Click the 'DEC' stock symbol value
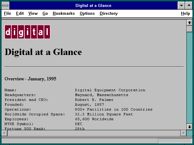Viewport: 194px width, 145px height. (x=79, y=124)
